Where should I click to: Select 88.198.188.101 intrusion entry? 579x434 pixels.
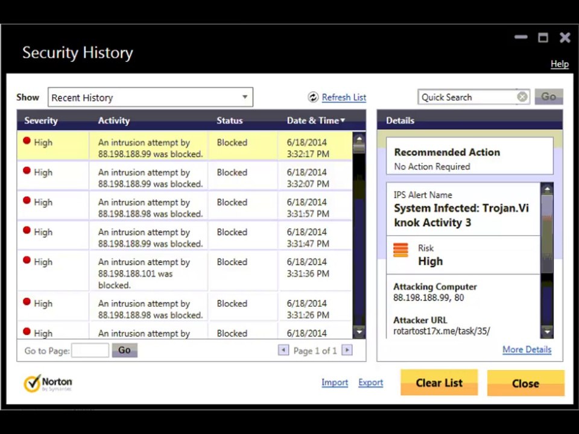(x=185, y=271)
